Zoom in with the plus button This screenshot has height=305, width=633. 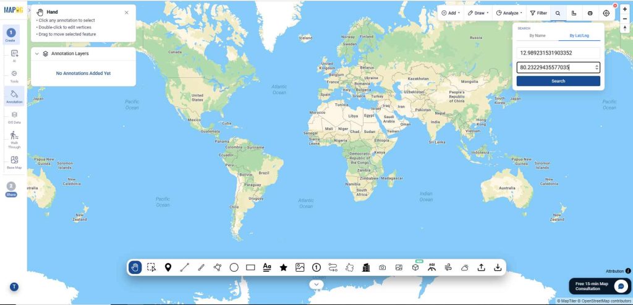pyautogui.click(x=625, y=9)
